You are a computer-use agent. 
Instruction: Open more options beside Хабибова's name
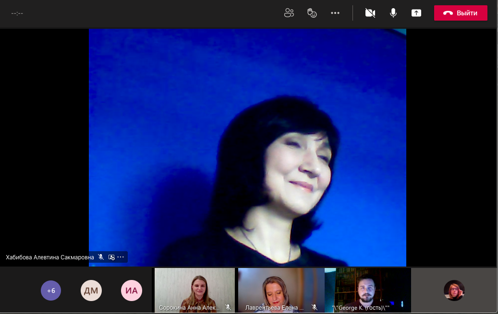(121, 257)
